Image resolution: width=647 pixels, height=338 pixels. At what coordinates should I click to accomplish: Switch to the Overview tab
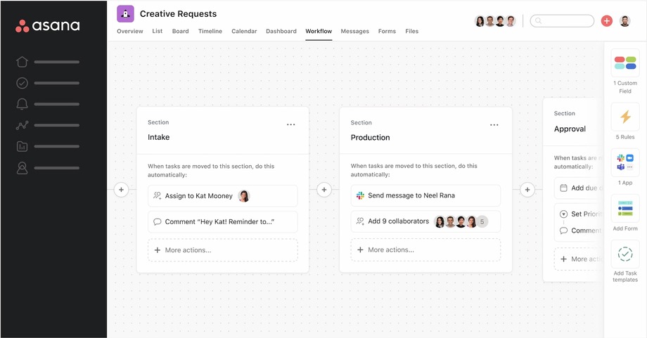pyautogui.click(x=130, y=31)
